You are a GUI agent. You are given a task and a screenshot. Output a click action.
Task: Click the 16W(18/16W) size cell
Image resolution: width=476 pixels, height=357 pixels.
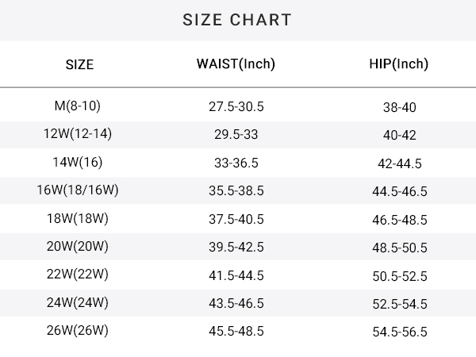coord(78,190)
